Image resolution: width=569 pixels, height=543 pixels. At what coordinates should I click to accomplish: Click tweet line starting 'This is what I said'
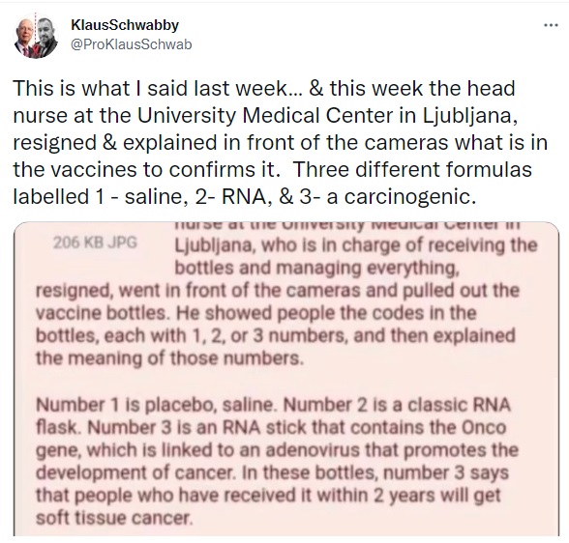coord(264,88)
